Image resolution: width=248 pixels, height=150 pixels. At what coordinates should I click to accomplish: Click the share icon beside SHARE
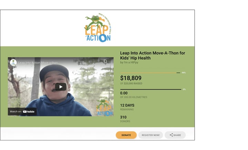(x=171, y=135)
